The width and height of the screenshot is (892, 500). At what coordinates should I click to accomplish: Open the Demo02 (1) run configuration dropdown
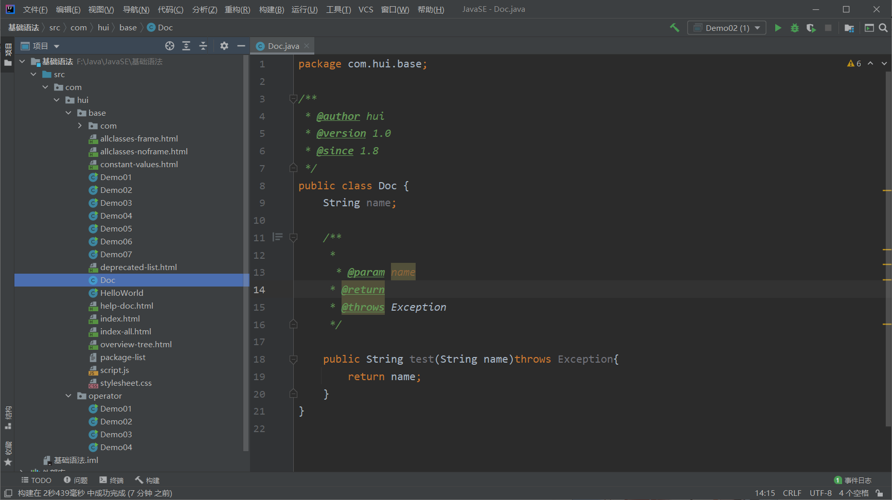726,28
